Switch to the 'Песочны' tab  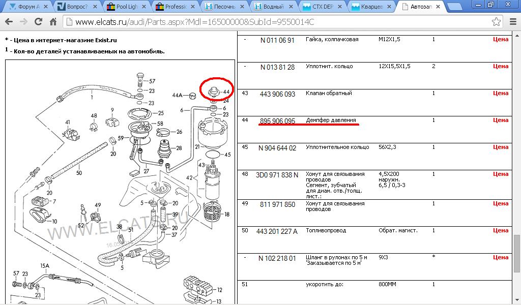[x=223, y=7]
